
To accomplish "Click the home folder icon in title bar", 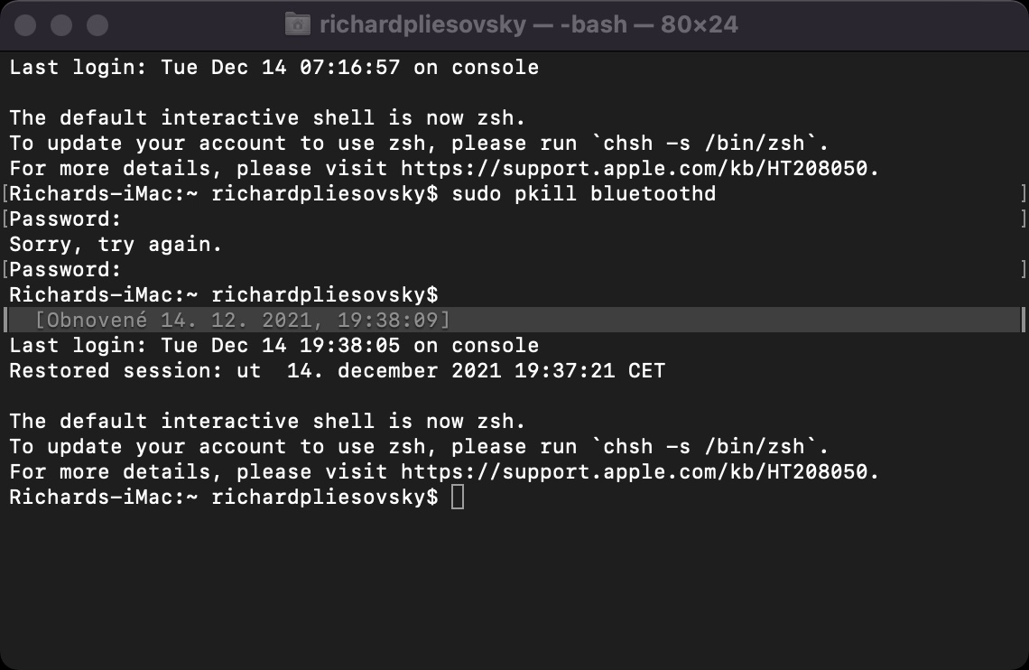I will [x=297, y=25].
